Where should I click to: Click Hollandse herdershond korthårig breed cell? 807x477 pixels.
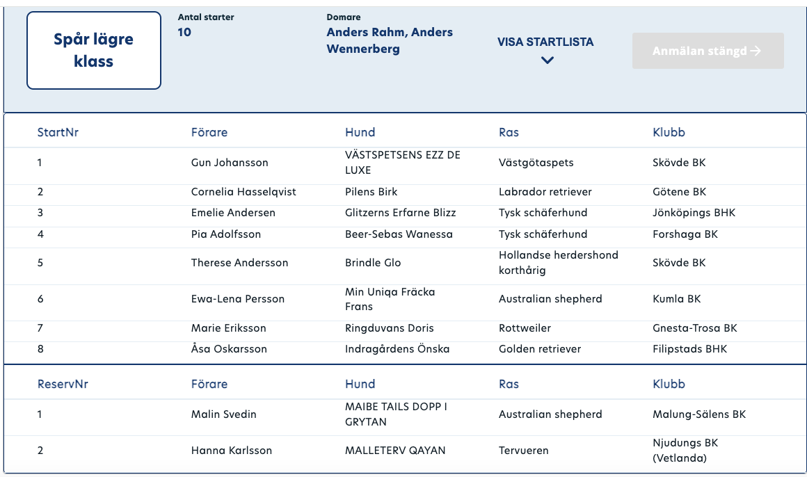(x=559, y=262)
